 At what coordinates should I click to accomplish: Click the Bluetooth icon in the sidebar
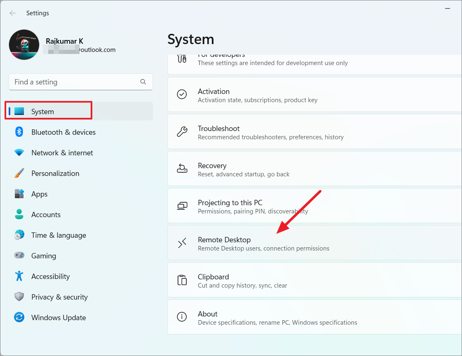click(19, 132)
